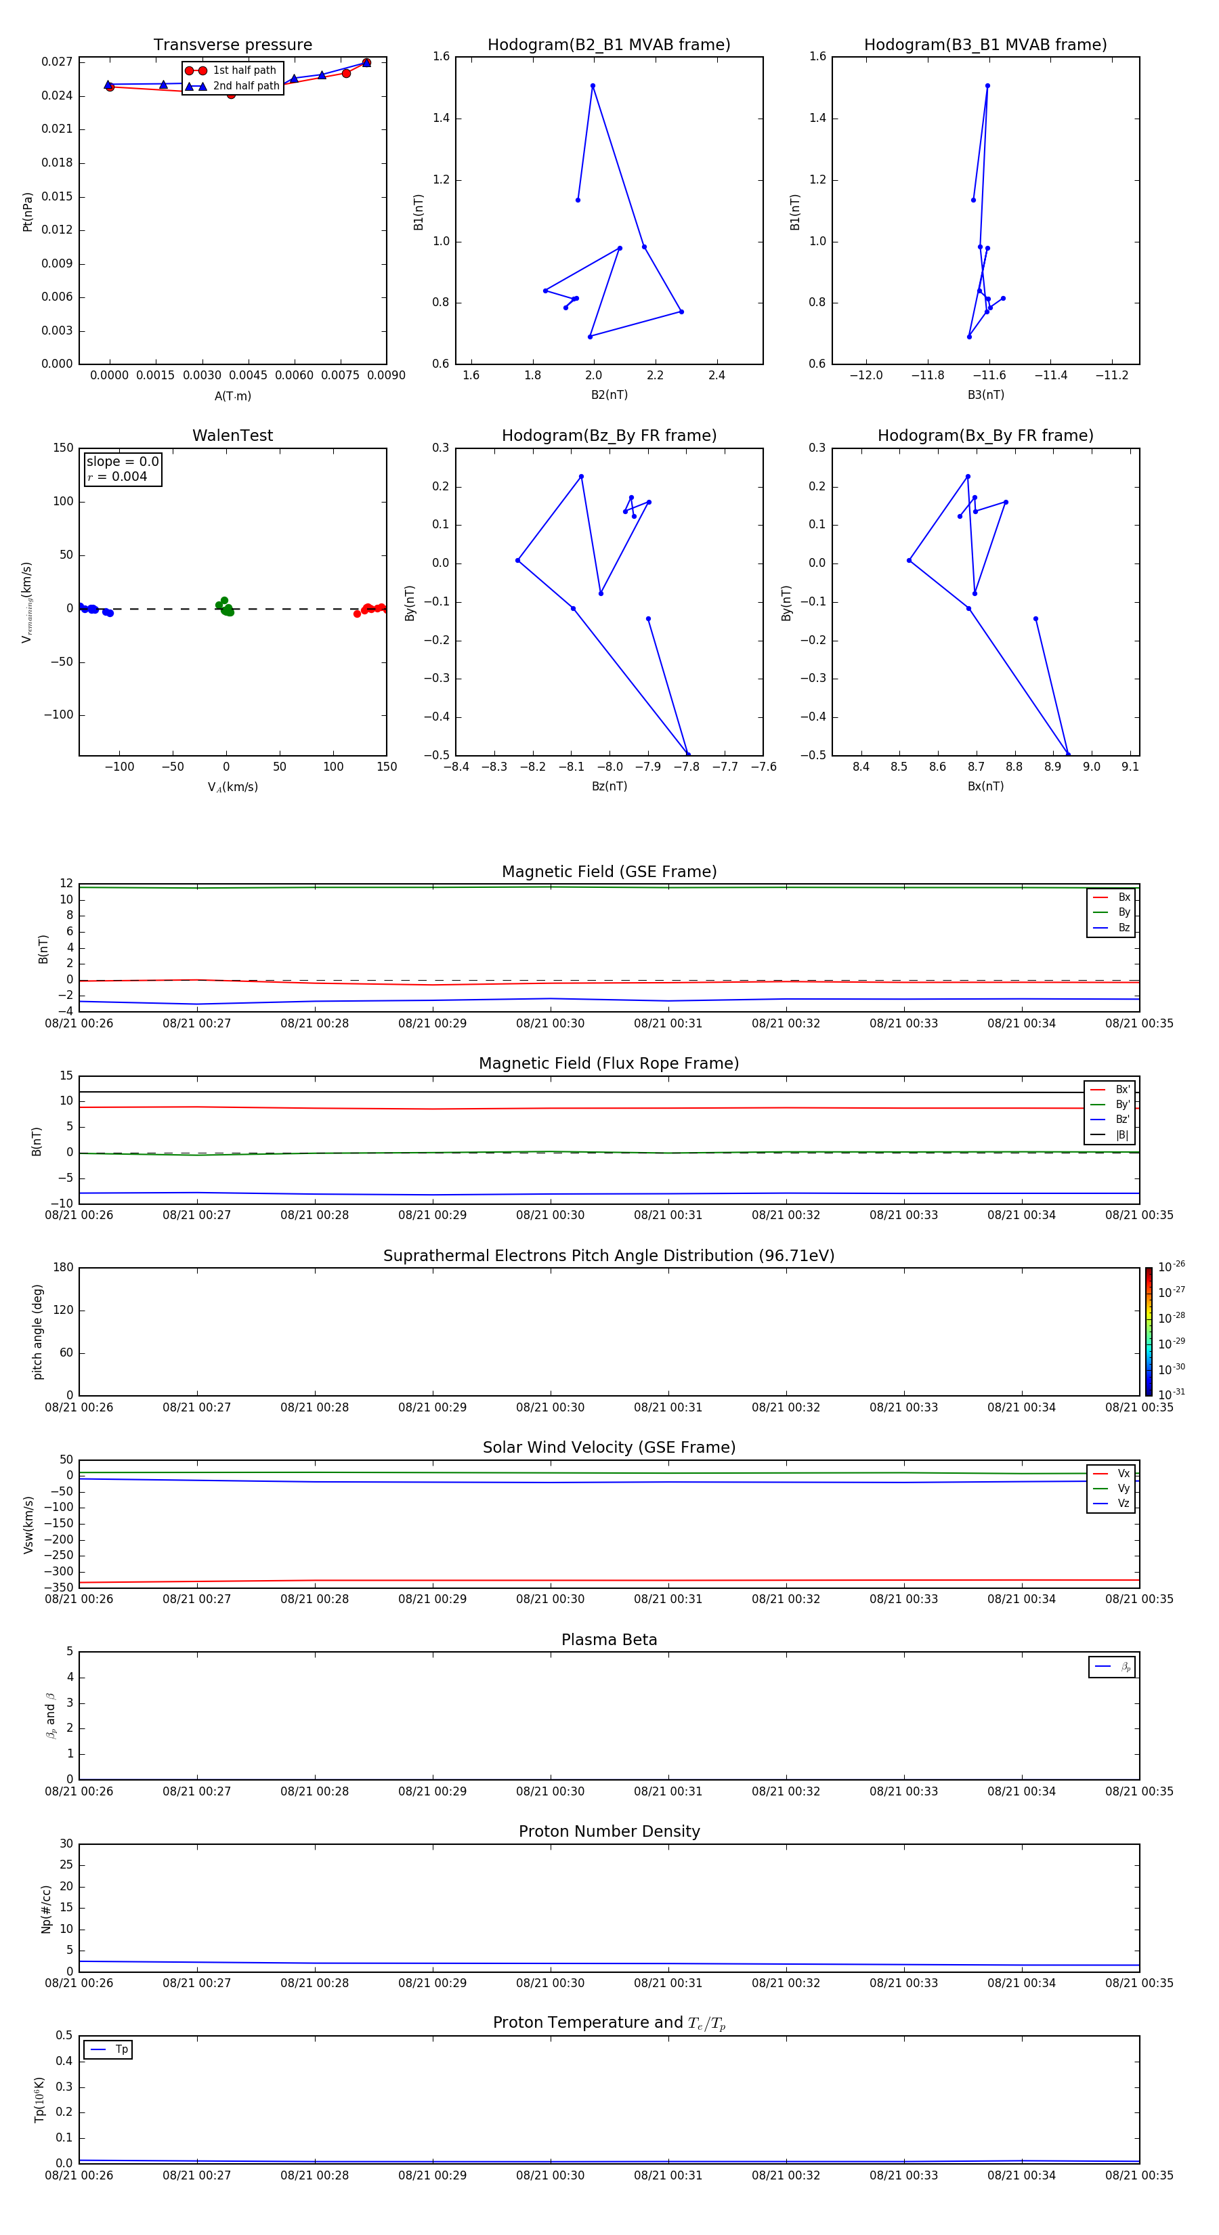
Task: Click the βp legend in Plasma Beta panel
Action: tap(1112, 1667)
